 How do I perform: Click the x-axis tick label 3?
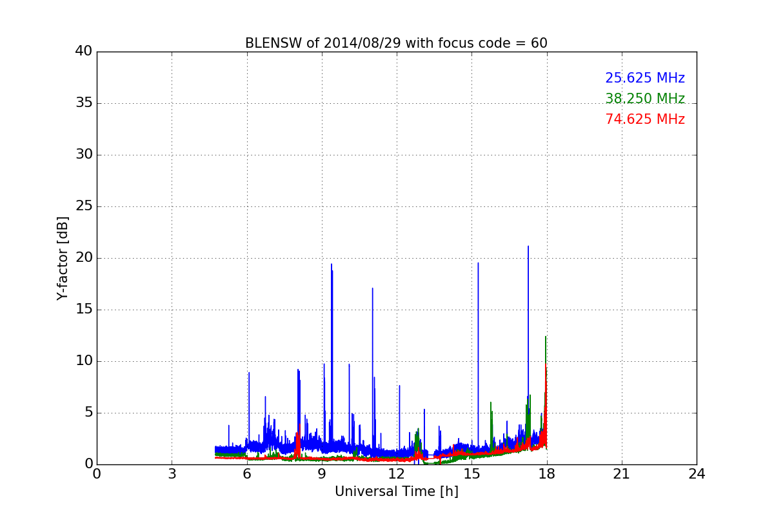click(x=172, y=473)
